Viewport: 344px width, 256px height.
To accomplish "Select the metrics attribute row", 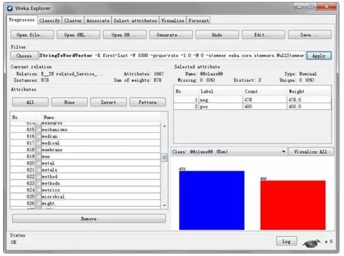I will coord(85,190).
